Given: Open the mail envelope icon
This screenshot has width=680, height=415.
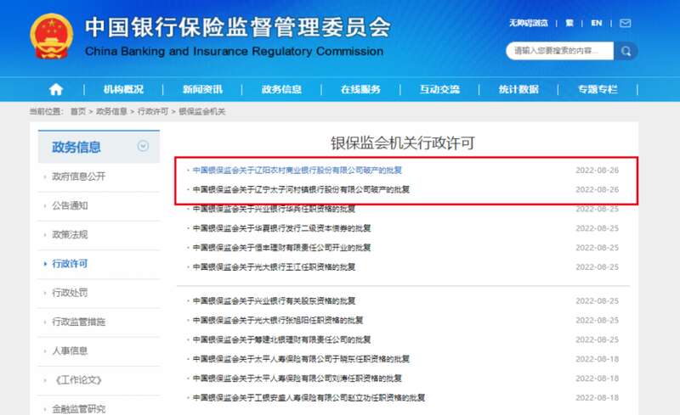Looking at the screenshot, I should [625, 23].
